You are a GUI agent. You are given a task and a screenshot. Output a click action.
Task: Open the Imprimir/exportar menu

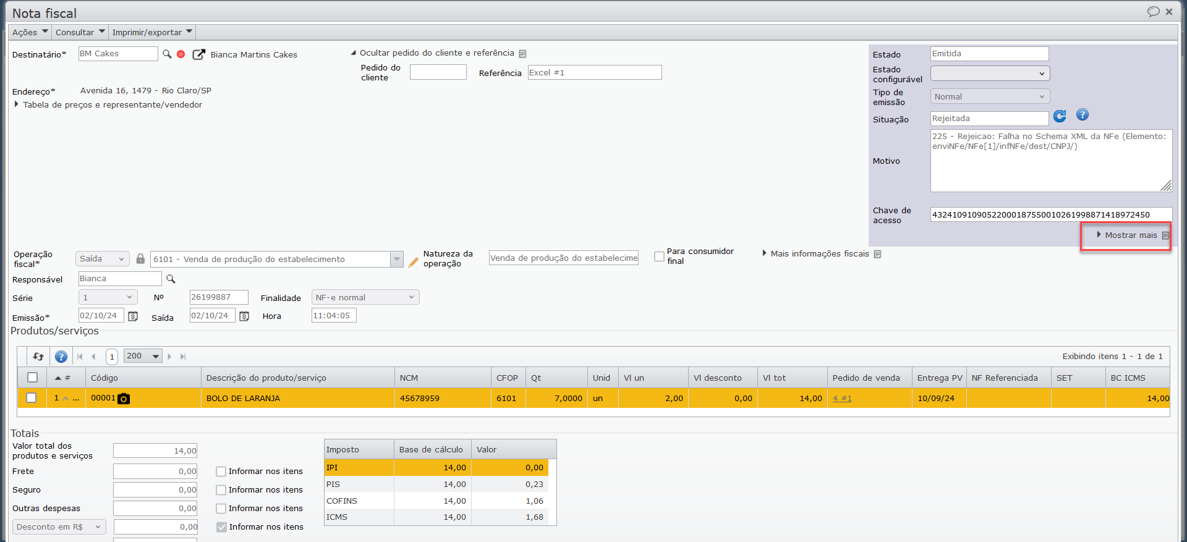click(x=152, y=32)
